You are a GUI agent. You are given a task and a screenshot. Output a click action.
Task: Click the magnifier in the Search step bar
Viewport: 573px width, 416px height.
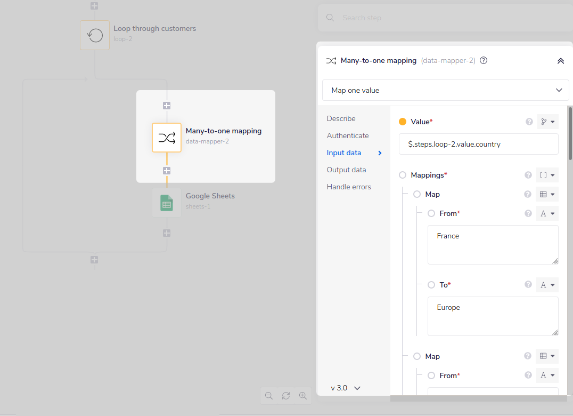click(330, 17)
